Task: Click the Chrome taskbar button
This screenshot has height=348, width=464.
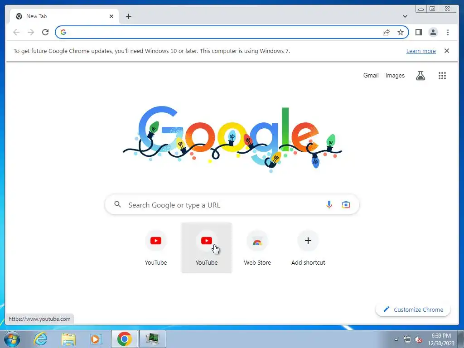Action: tap(124, 339)
